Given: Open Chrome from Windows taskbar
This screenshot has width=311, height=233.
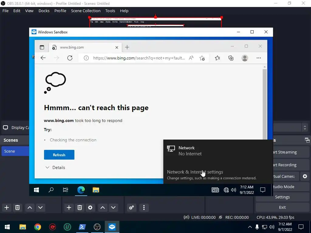Looking at the screenshot, I should tap(37, 227).
